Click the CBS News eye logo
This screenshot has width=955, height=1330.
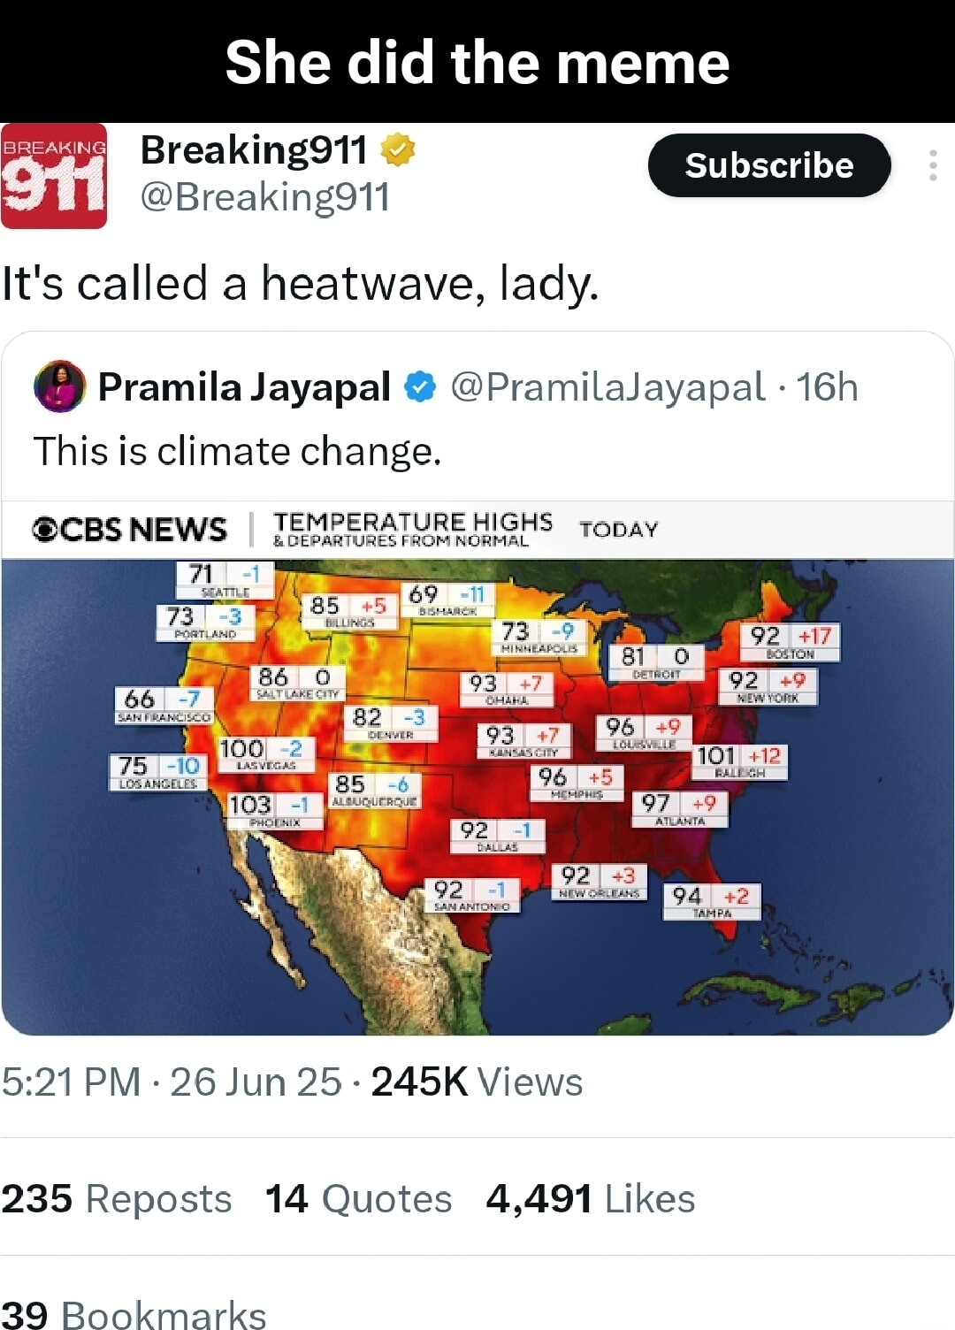point(45,529)
